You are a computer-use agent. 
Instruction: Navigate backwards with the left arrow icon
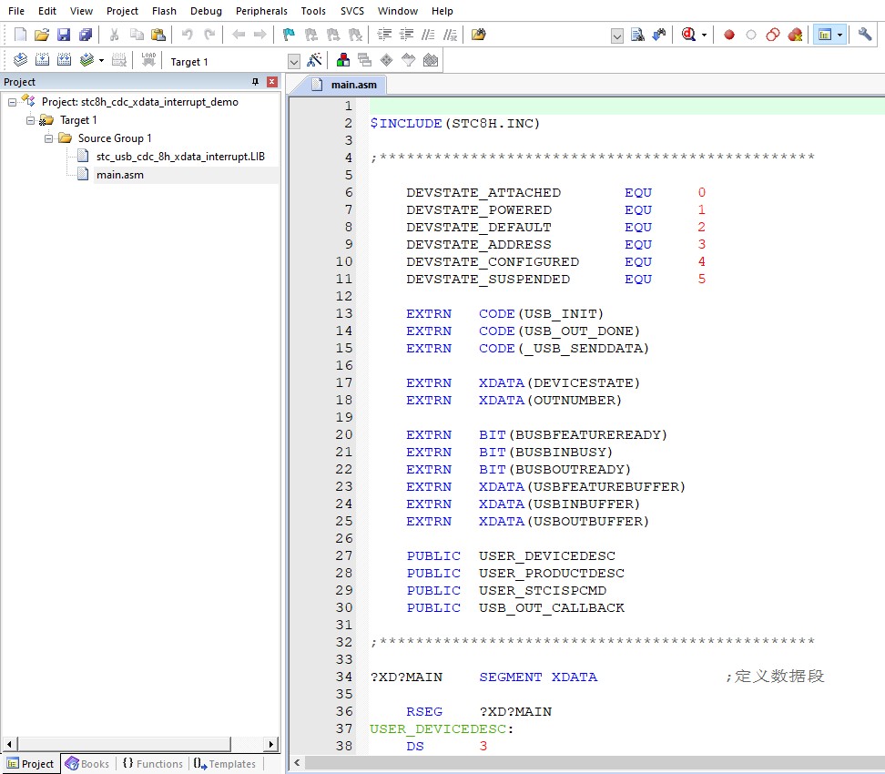pyautogui.click(x=239, y=35)
